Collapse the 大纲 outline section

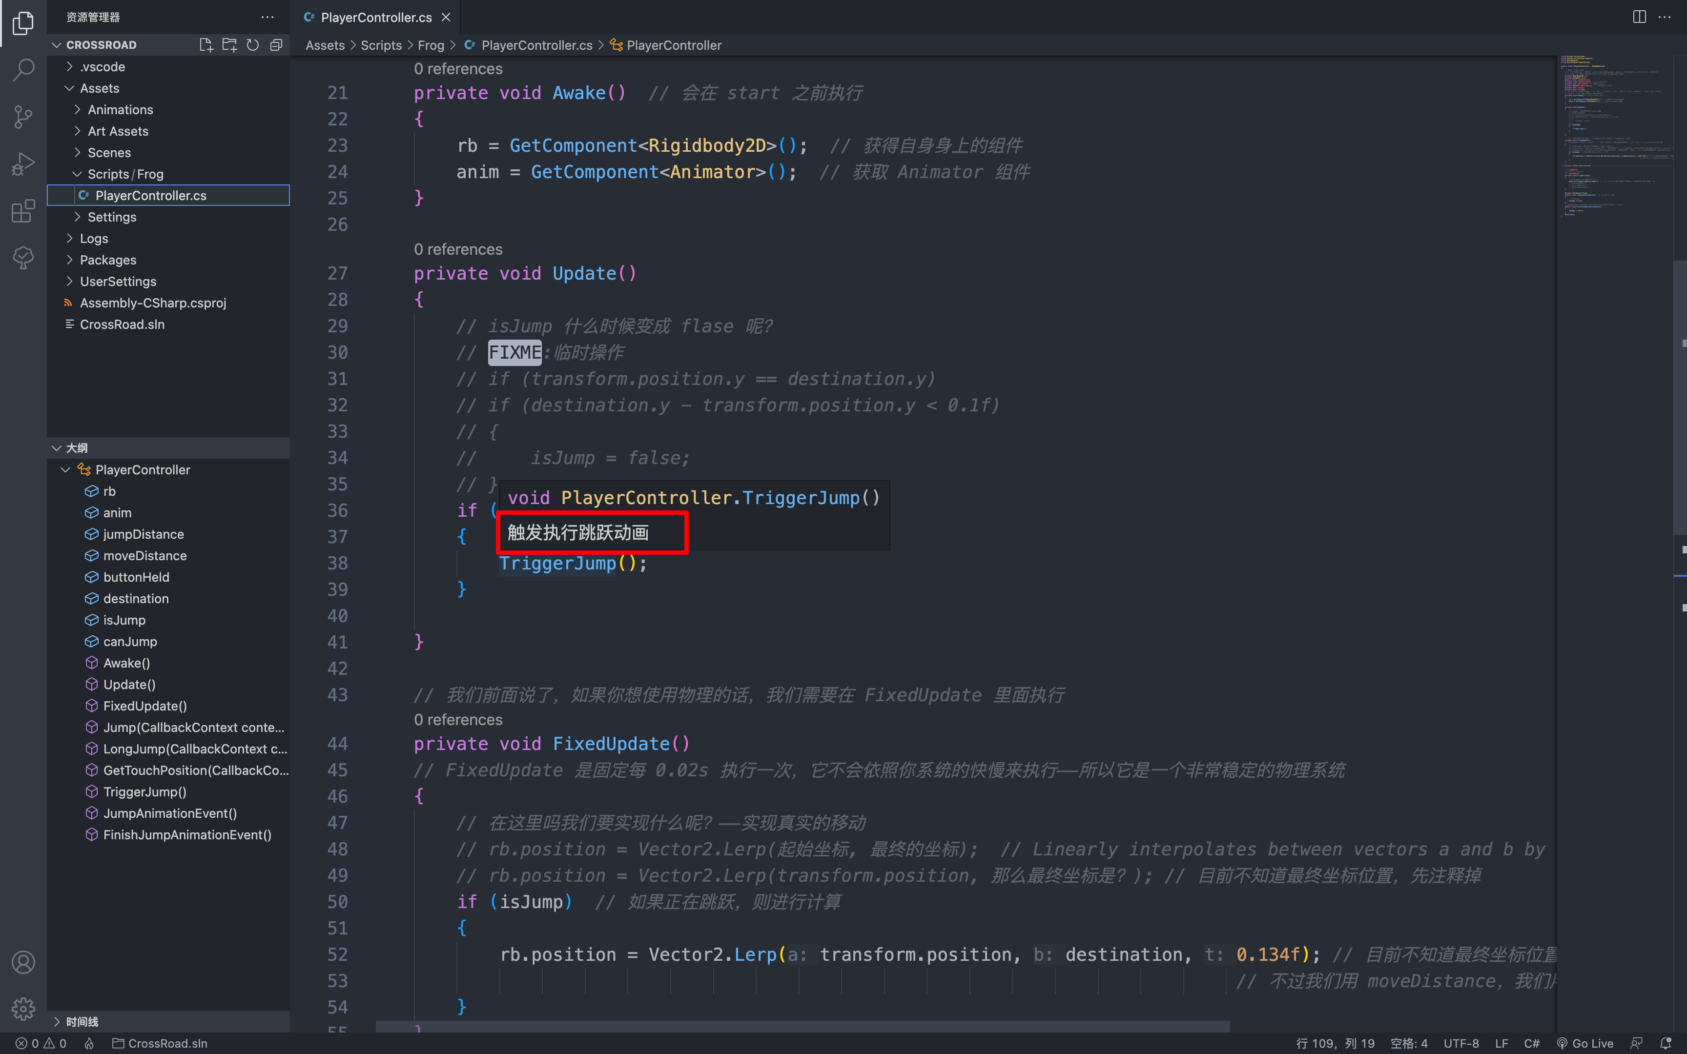[168, 448]
